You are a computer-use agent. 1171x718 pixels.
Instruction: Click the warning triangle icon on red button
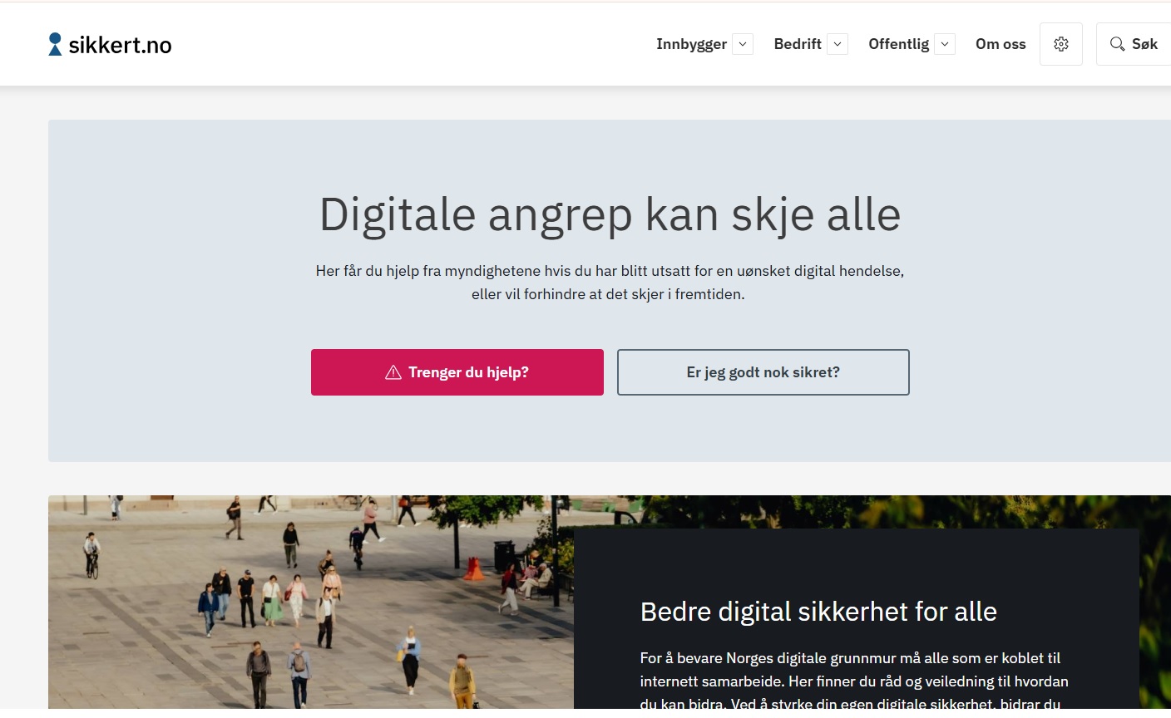tap(393, 372)
